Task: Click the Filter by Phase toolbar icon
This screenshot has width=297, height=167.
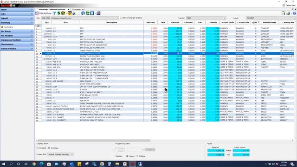Action: point(37,13)
